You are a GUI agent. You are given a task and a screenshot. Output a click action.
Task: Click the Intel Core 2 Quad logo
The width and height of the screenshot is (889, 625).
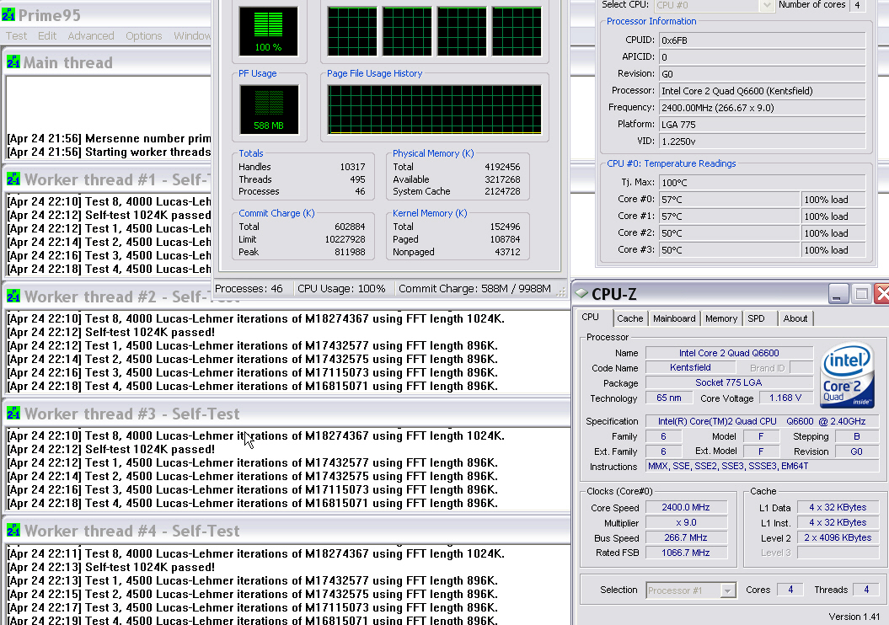pyautogui.click(x=847, y=375)
